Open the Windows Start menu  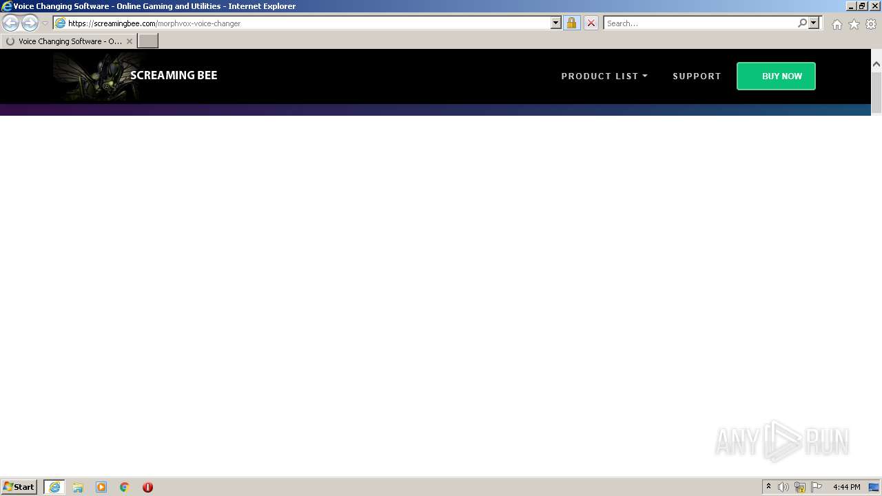pyautogui.click(x=19, y=487)
